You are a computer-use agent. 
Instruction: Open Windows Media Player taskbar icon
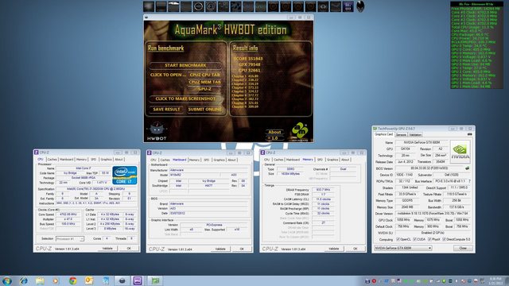click(56, 280)
